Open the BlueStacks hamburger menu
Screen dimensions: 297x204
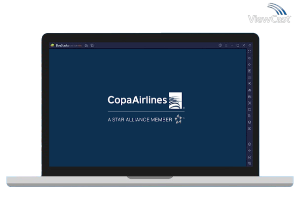tap(226, 45)
